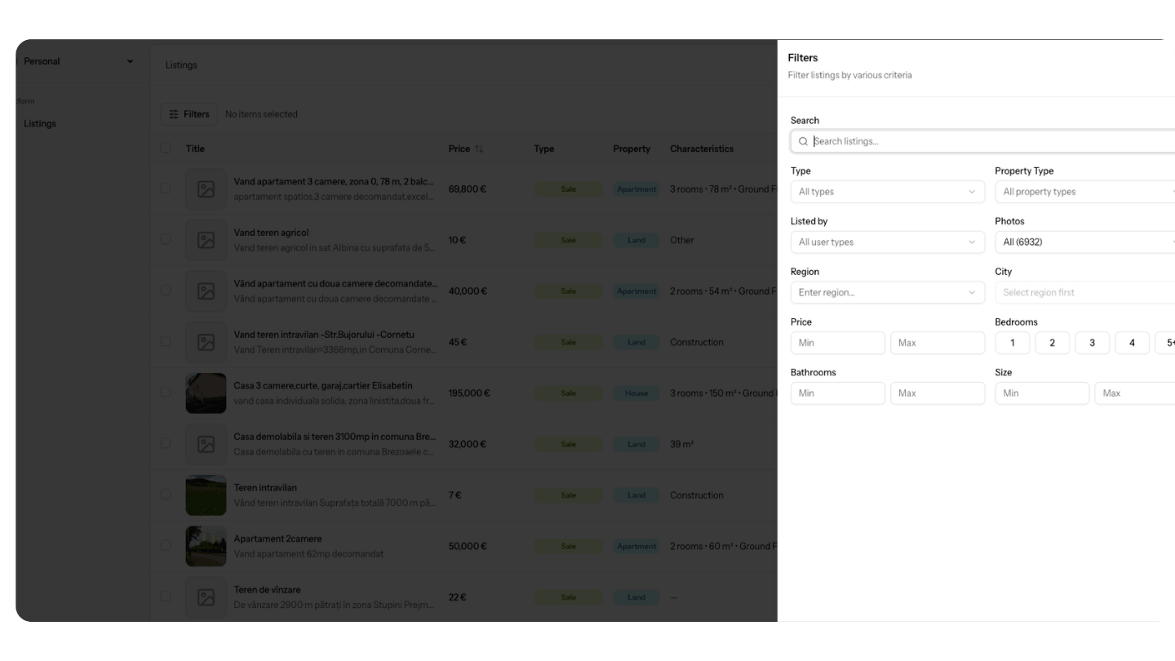Check the box for Vand teren agricol row
1175x661 pixels.
pyautogui.click(x=166, y=239)
